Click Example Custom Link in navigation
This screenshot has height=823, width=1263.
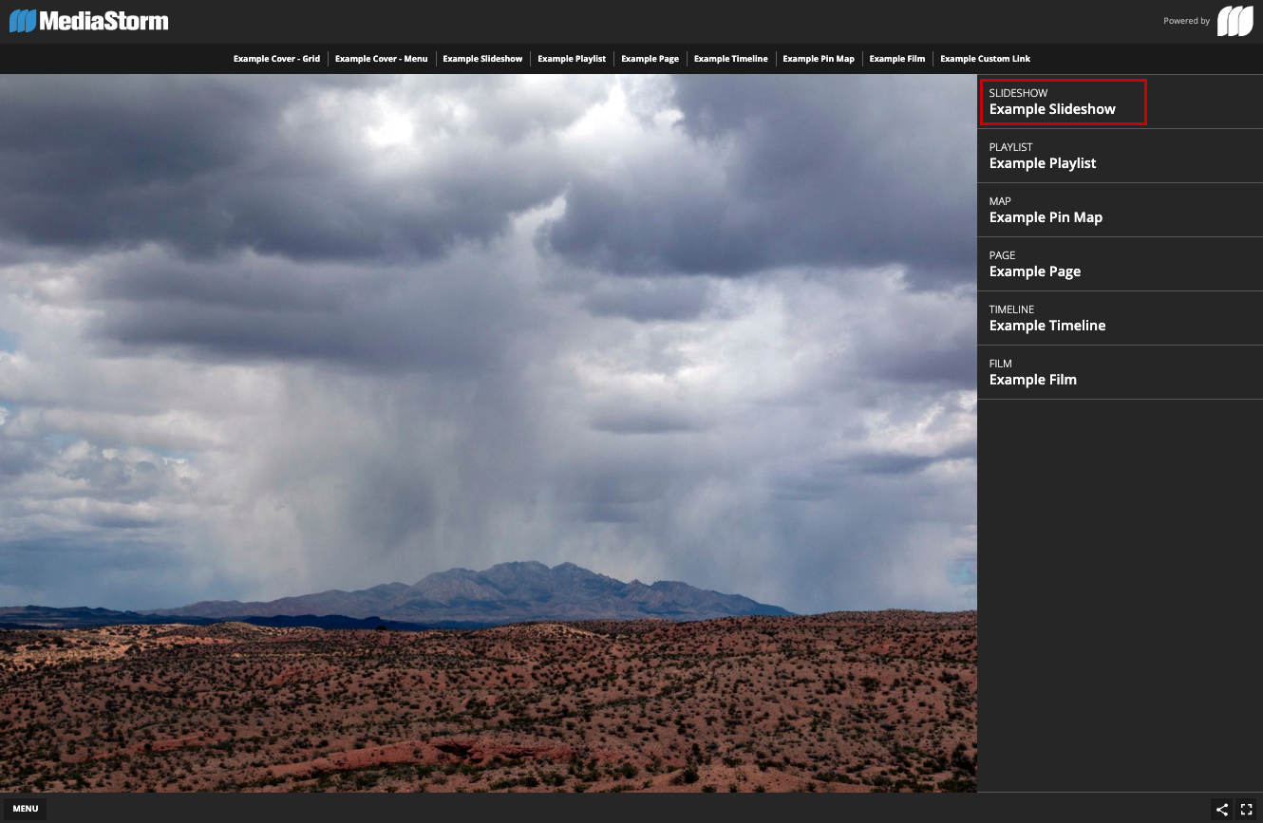985,59
